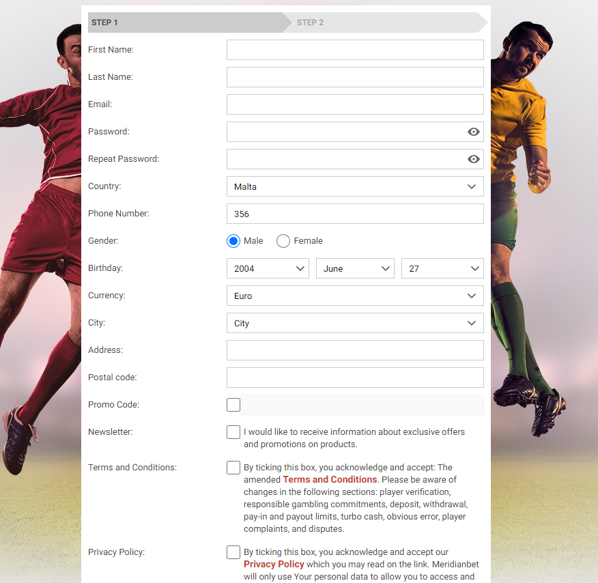Select the Male radio button
The height and width of the screenshot is (583, 598).
coord(233,241)
